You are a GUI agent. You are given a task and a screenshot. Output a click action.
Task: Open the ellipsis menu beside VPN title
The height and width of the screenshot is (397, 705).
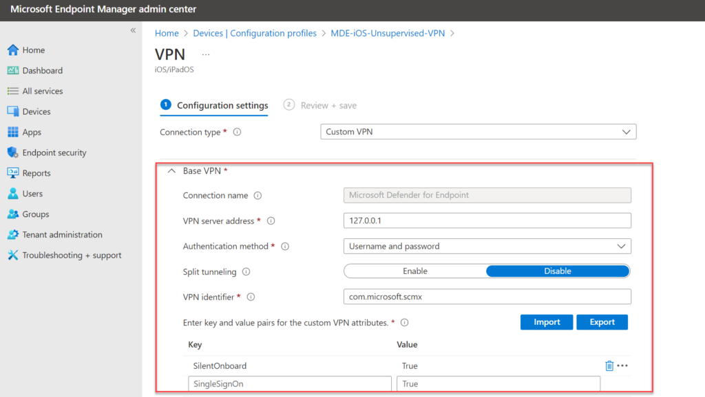[206, 55]
